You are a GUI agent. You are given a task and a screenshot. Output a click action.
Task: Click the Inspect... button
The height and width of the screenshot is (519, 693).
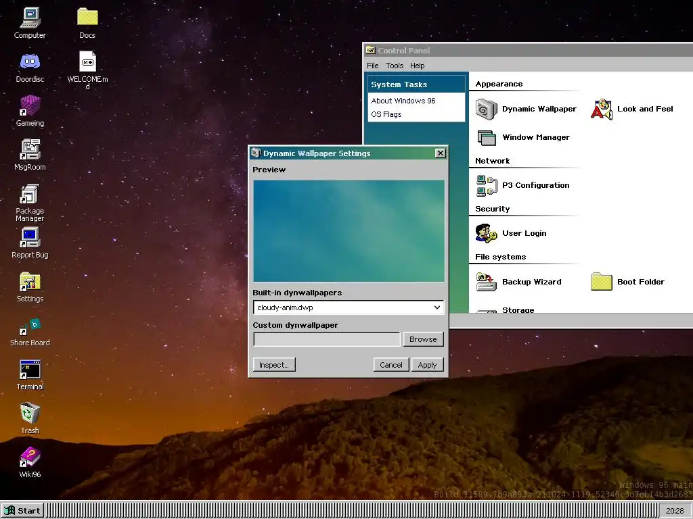[274, 365]
